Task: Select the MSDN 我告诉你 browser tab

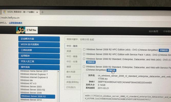Action: click(20, 12)
